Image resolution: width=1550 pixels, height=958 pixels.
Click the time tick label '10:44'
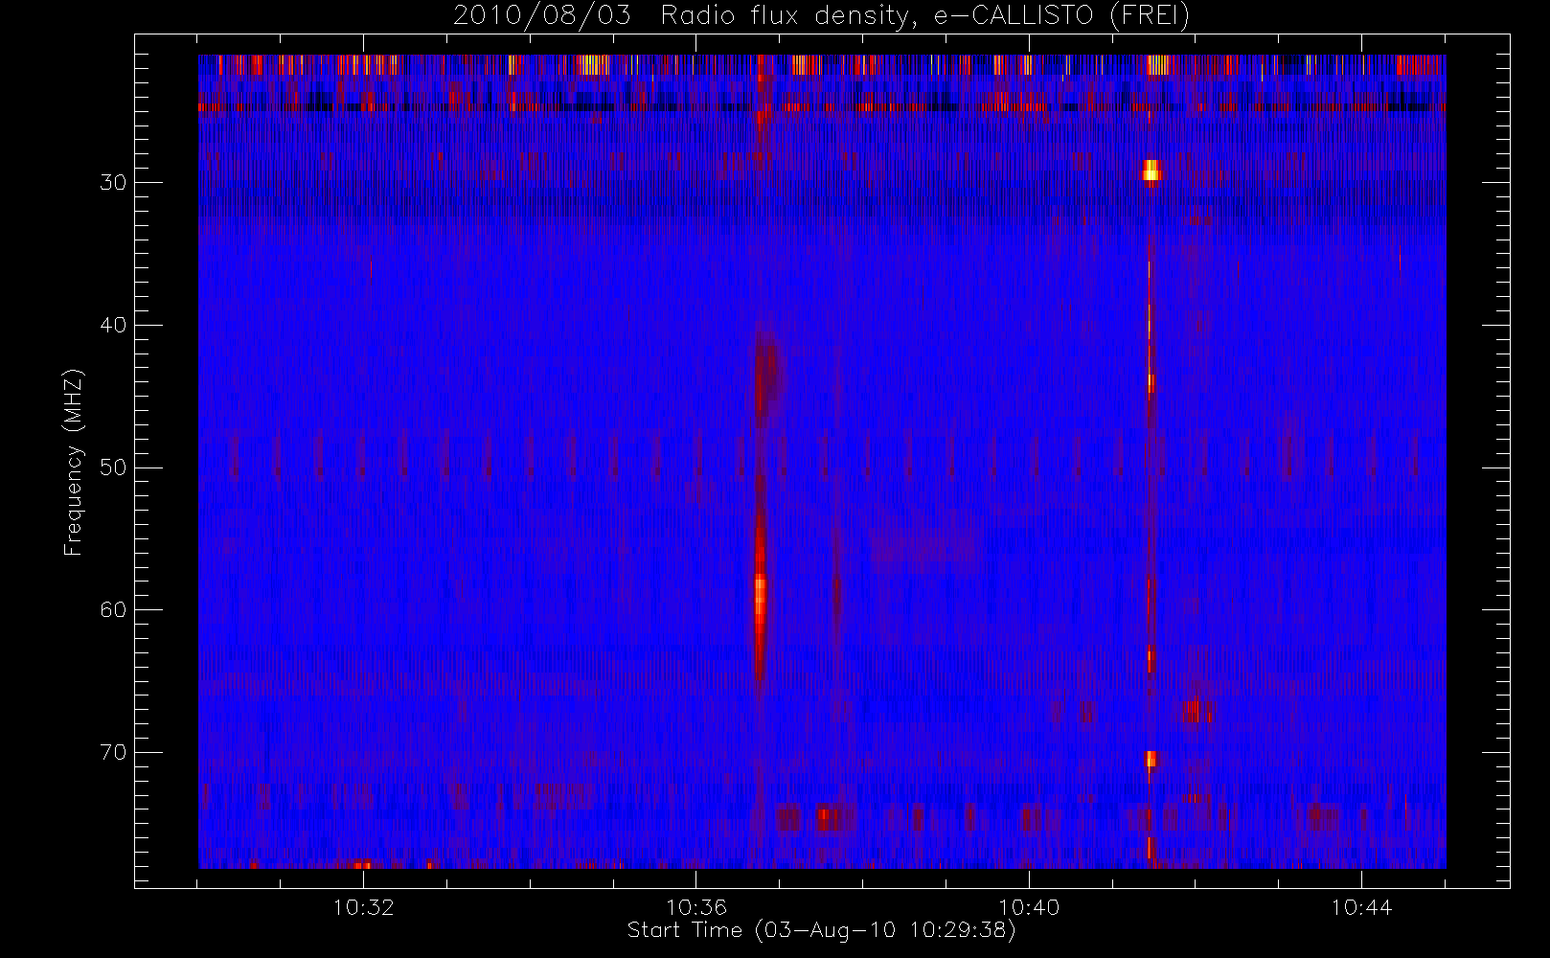(x=1361, y=907)
